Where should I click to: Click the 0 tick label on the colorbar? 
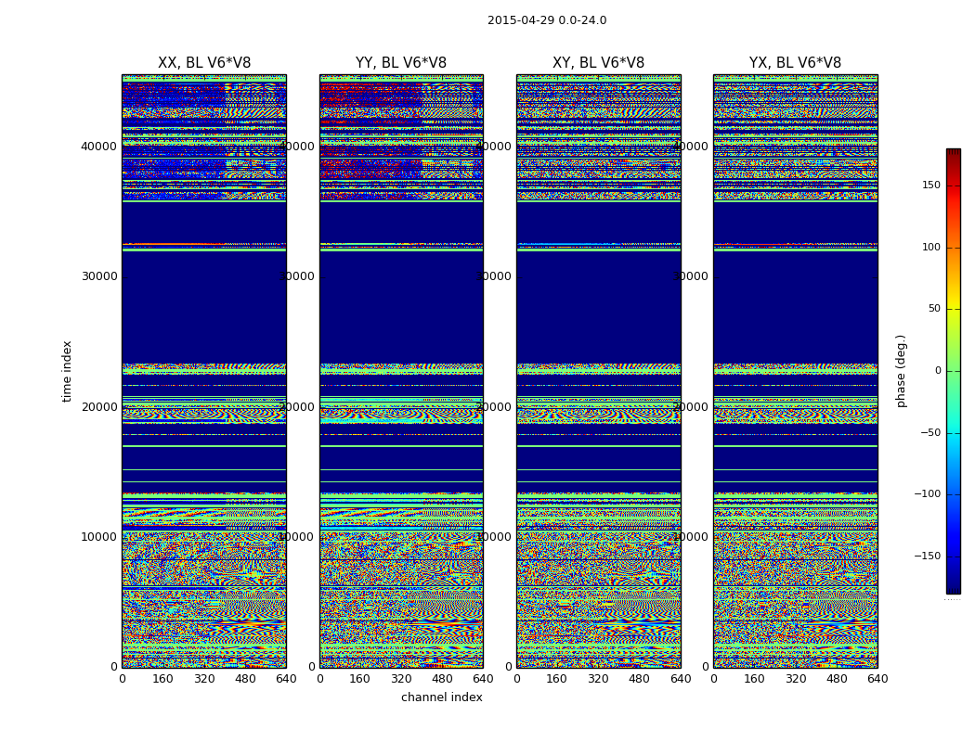pyautogui.click(x=937, y=371)
